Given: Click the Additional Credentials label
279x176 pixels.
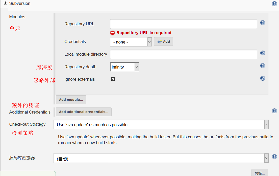Looking at the screenshot, I should tap(30, 112).
